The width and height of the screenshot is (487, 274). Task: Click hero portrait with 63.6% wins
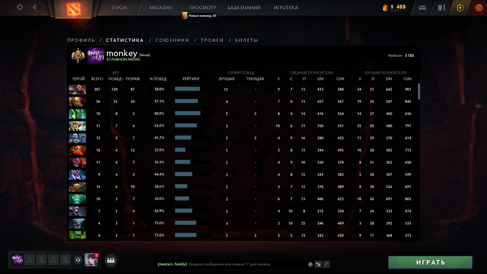(77, 126)
